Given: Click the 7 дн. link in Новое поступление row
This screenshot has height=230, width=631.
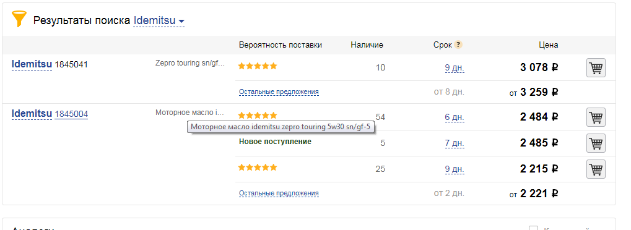Looking at the screenshot, I should (x=455, y=143).
